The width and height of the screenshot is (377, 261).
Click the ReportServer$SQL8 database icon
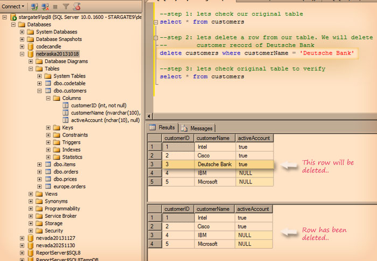point(31,253)
